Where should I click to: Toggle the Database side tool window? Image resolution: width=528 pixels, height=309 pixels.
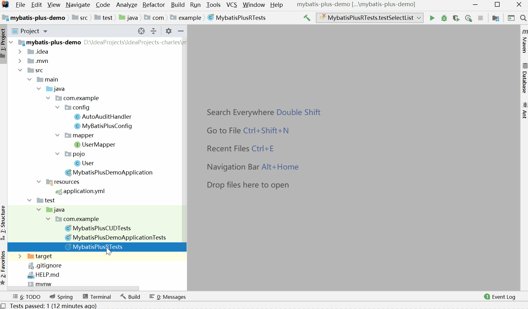click(525, 78)
